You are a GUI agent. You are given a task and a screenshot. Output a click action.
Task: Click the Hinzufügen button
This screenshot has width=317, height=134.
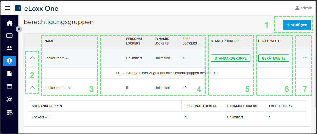297,25
